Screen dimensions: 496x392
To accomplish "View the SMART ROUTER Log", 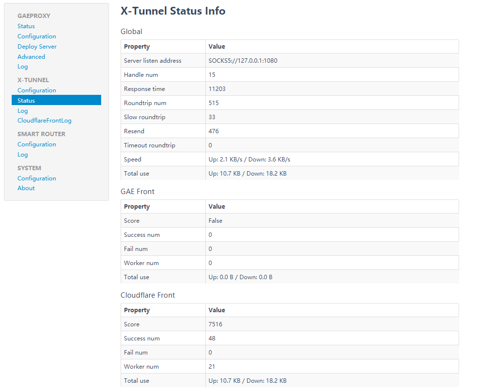I will 22,154.
